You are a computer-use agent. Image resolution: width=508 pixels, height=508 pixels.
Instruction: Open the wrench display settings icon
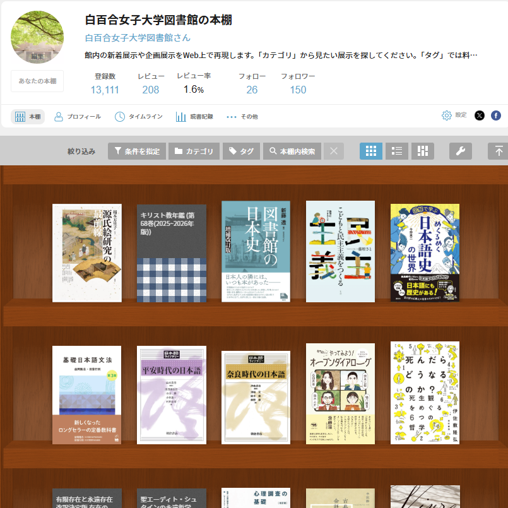pos(460,151)
